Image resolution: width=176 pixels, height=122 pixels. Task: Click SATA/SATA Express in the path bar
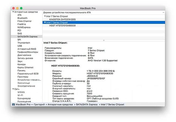pos(87,104)
